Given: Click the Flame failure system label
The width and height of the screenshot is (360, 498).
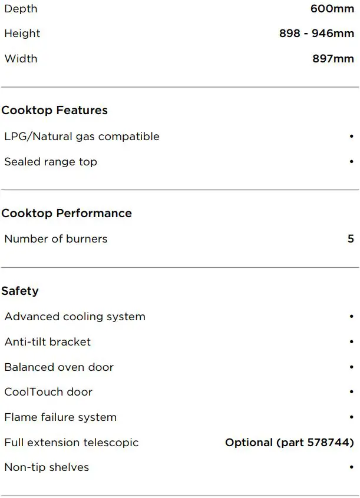Looking at the screenshot, I should [60, 417].
